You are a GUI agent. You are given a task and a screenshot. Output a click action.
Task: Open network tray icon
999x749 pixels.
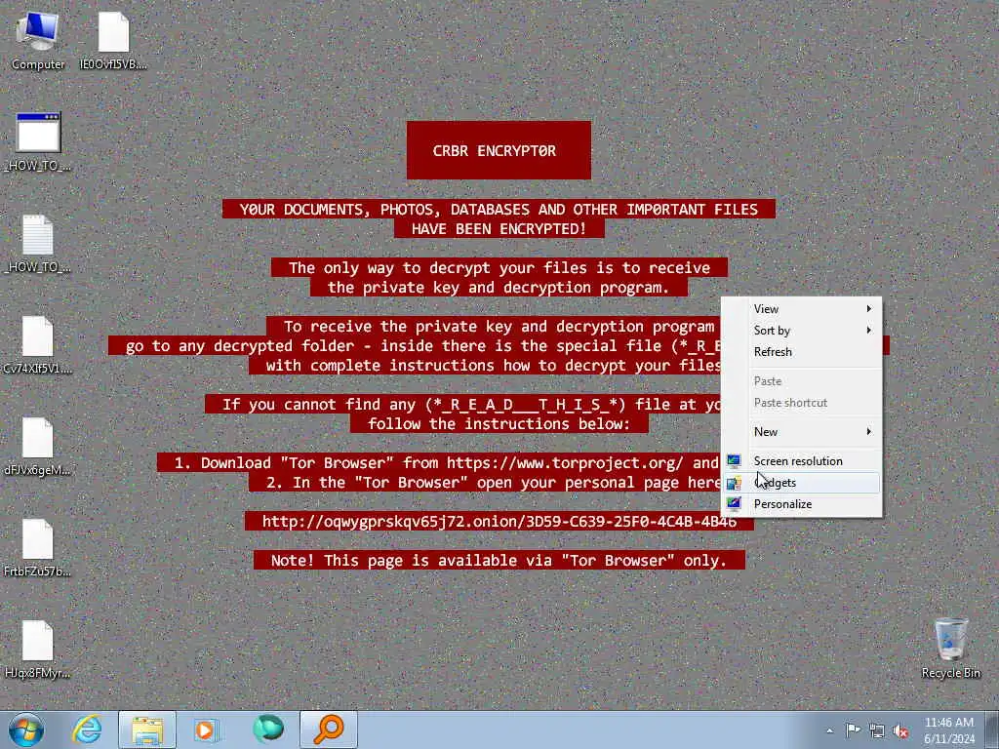pos(877,730)
